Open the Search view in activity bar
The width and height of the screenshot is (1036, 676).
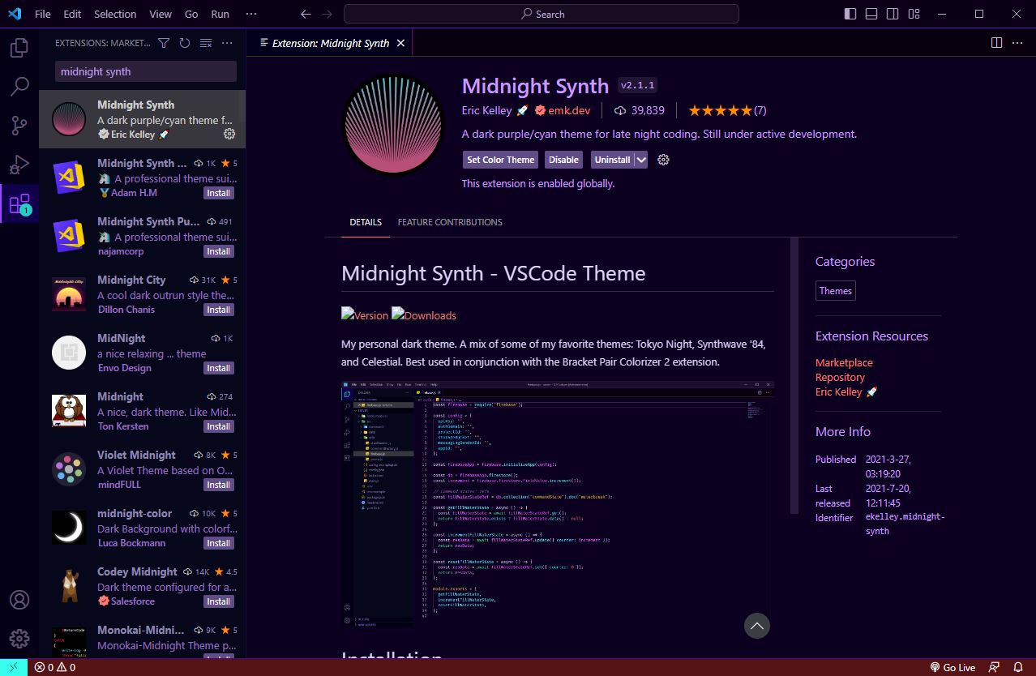tap(19, 86)
